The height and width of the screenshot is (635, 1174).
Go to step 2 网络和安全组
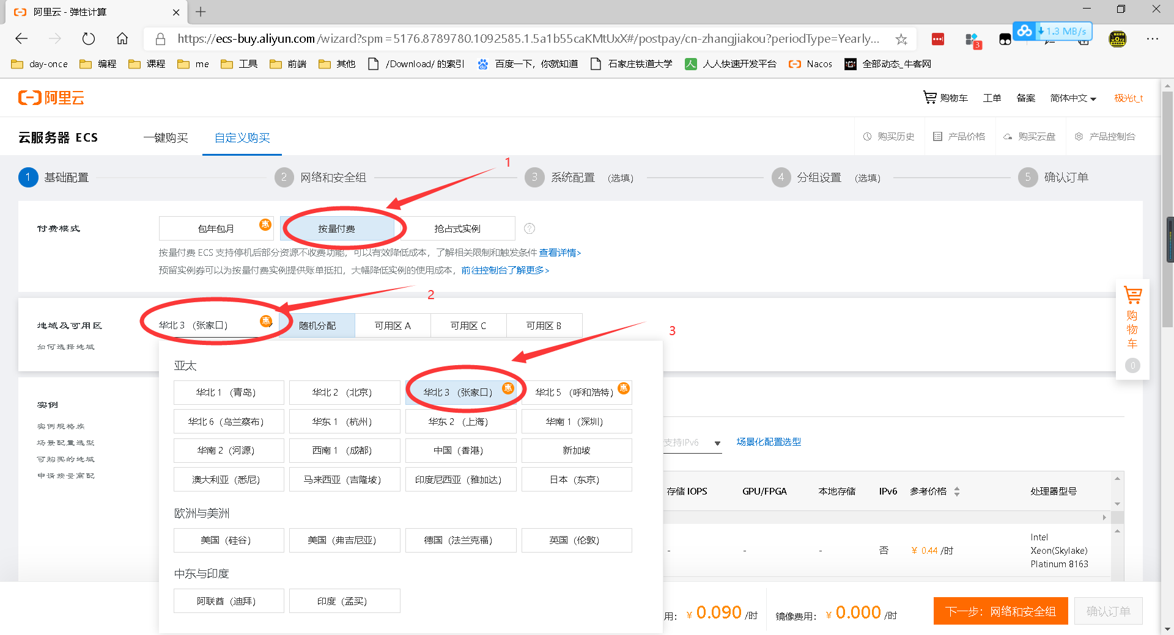click(x=320, y=177)
